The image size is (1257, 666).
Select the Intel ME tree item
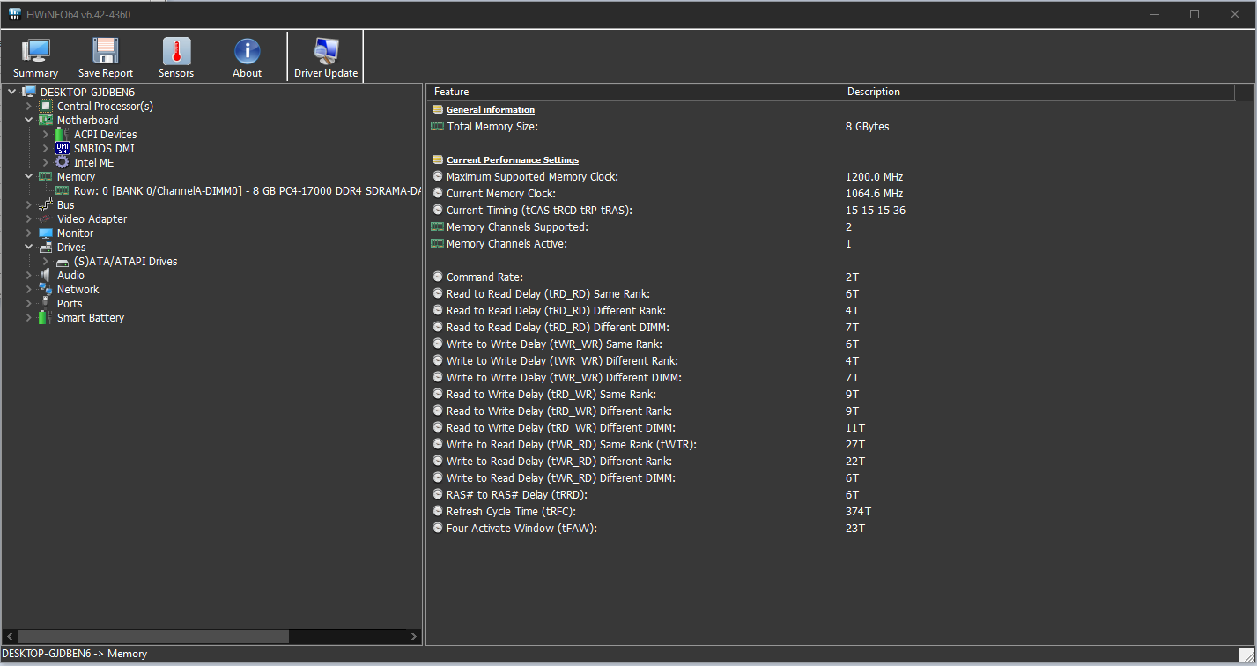pos(93,162)
